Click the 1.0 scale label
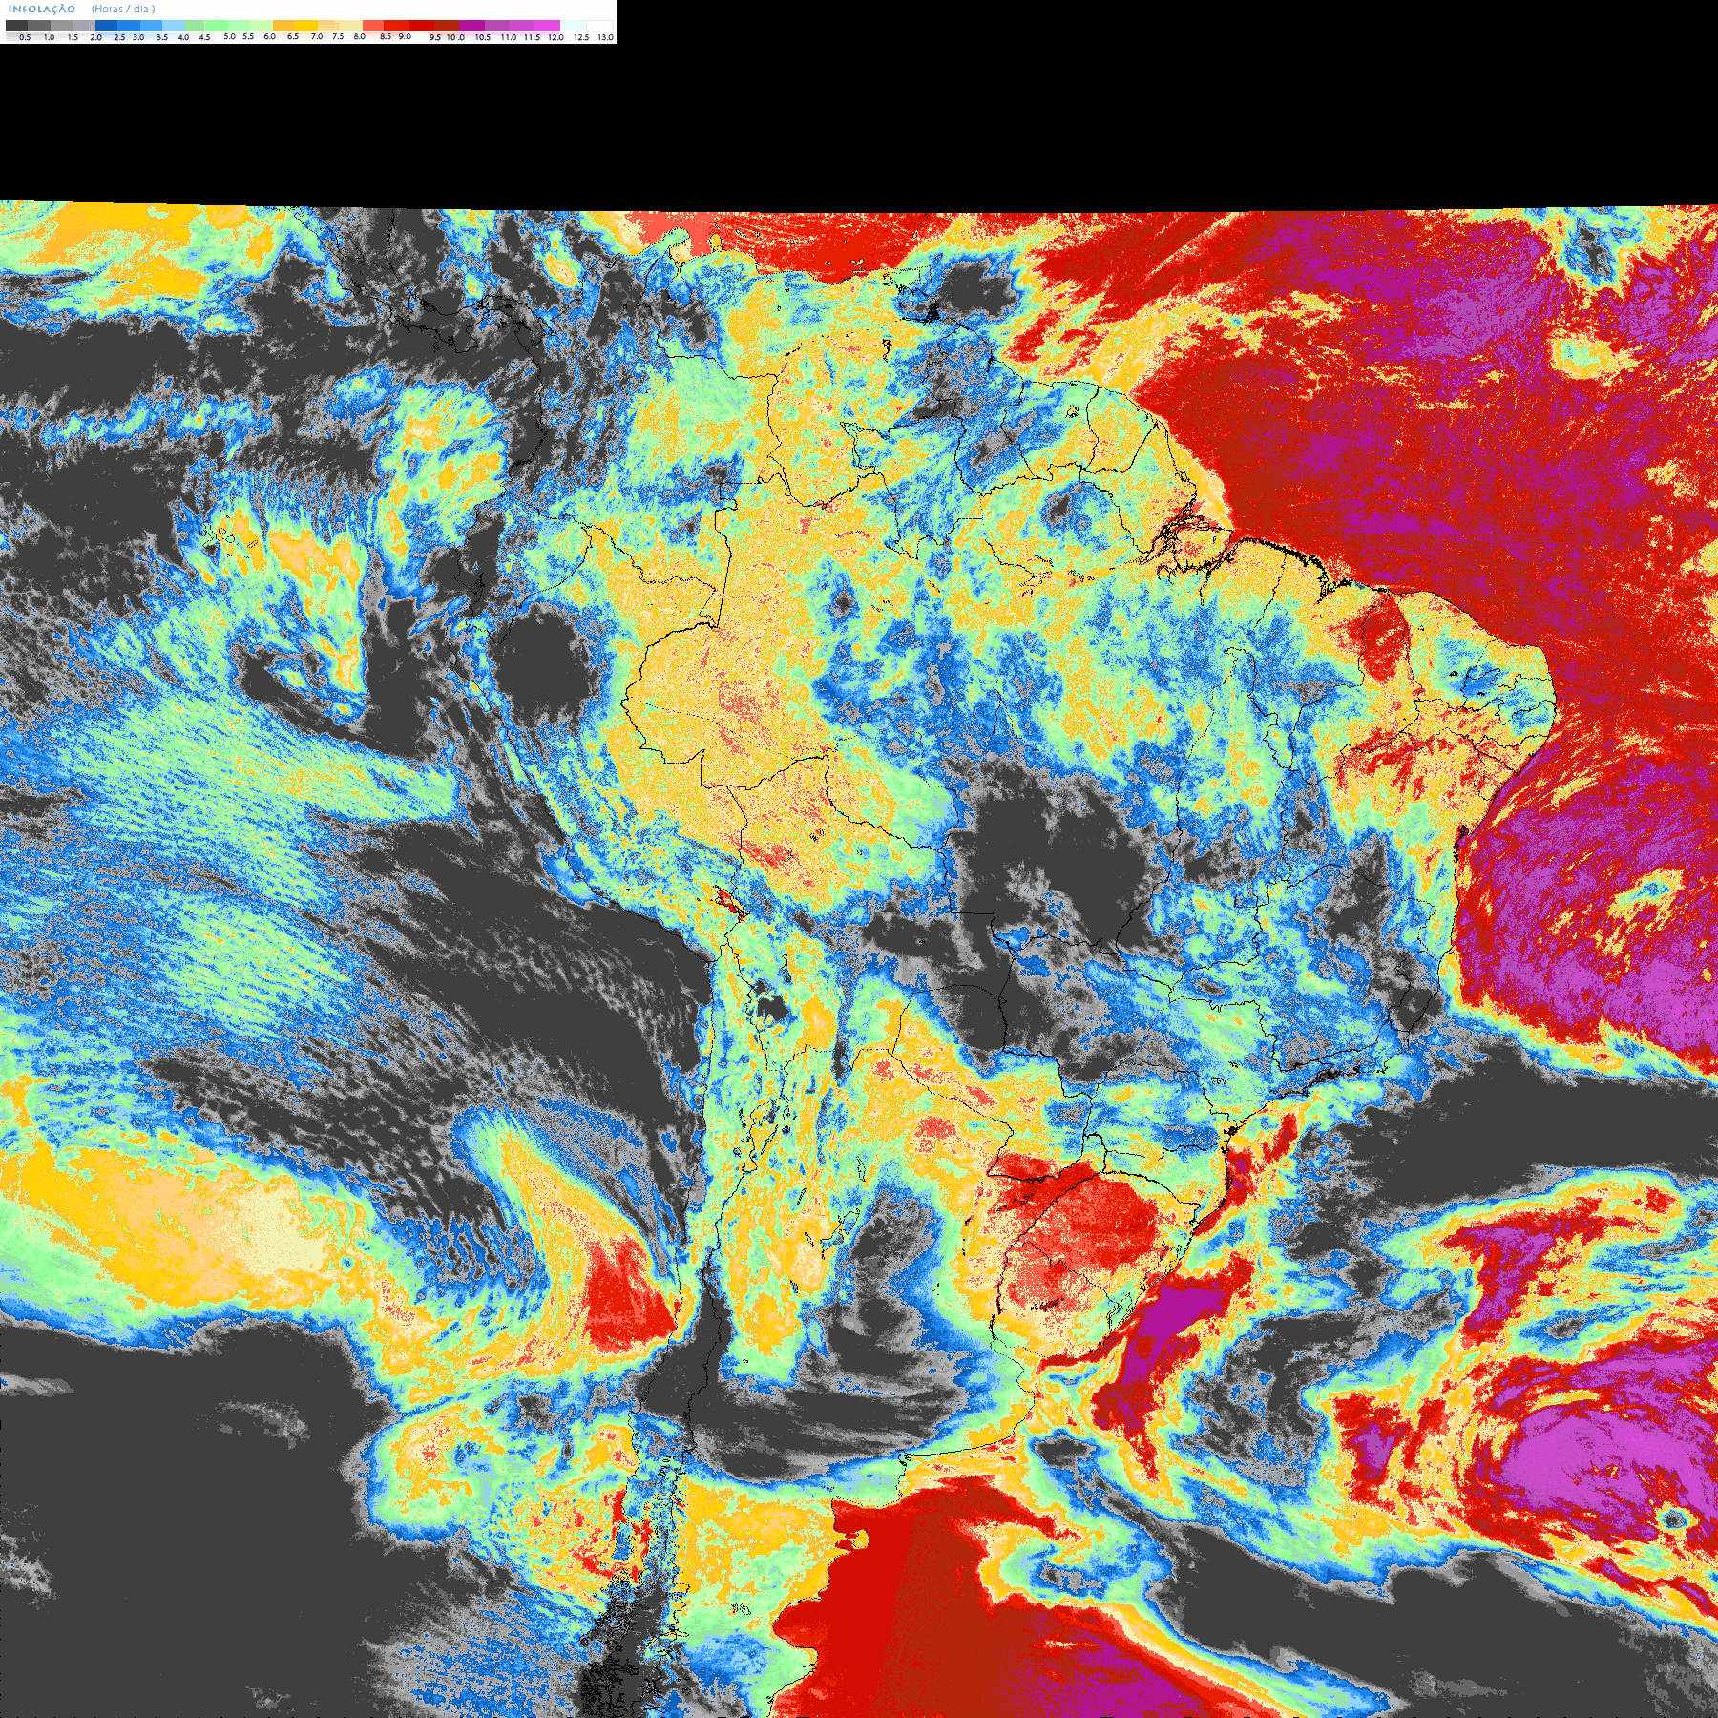This screenshot has height=1718, width=1718. pyautogui.click(x=49, y=37)
